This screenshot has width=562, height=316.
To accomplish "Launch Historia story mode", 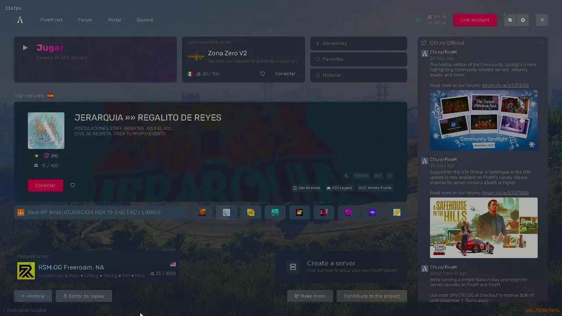I will point(33,296).
